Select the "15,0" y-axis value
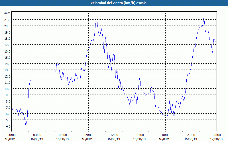 tap(7, 57)
